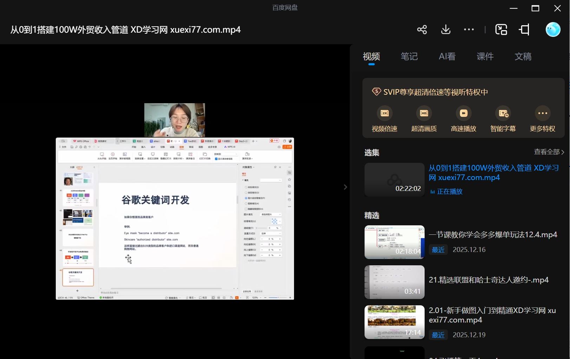Click the video rotate/flip icon near top right
This screenshot has width=570, height=359.
click(x=524, y=29)
